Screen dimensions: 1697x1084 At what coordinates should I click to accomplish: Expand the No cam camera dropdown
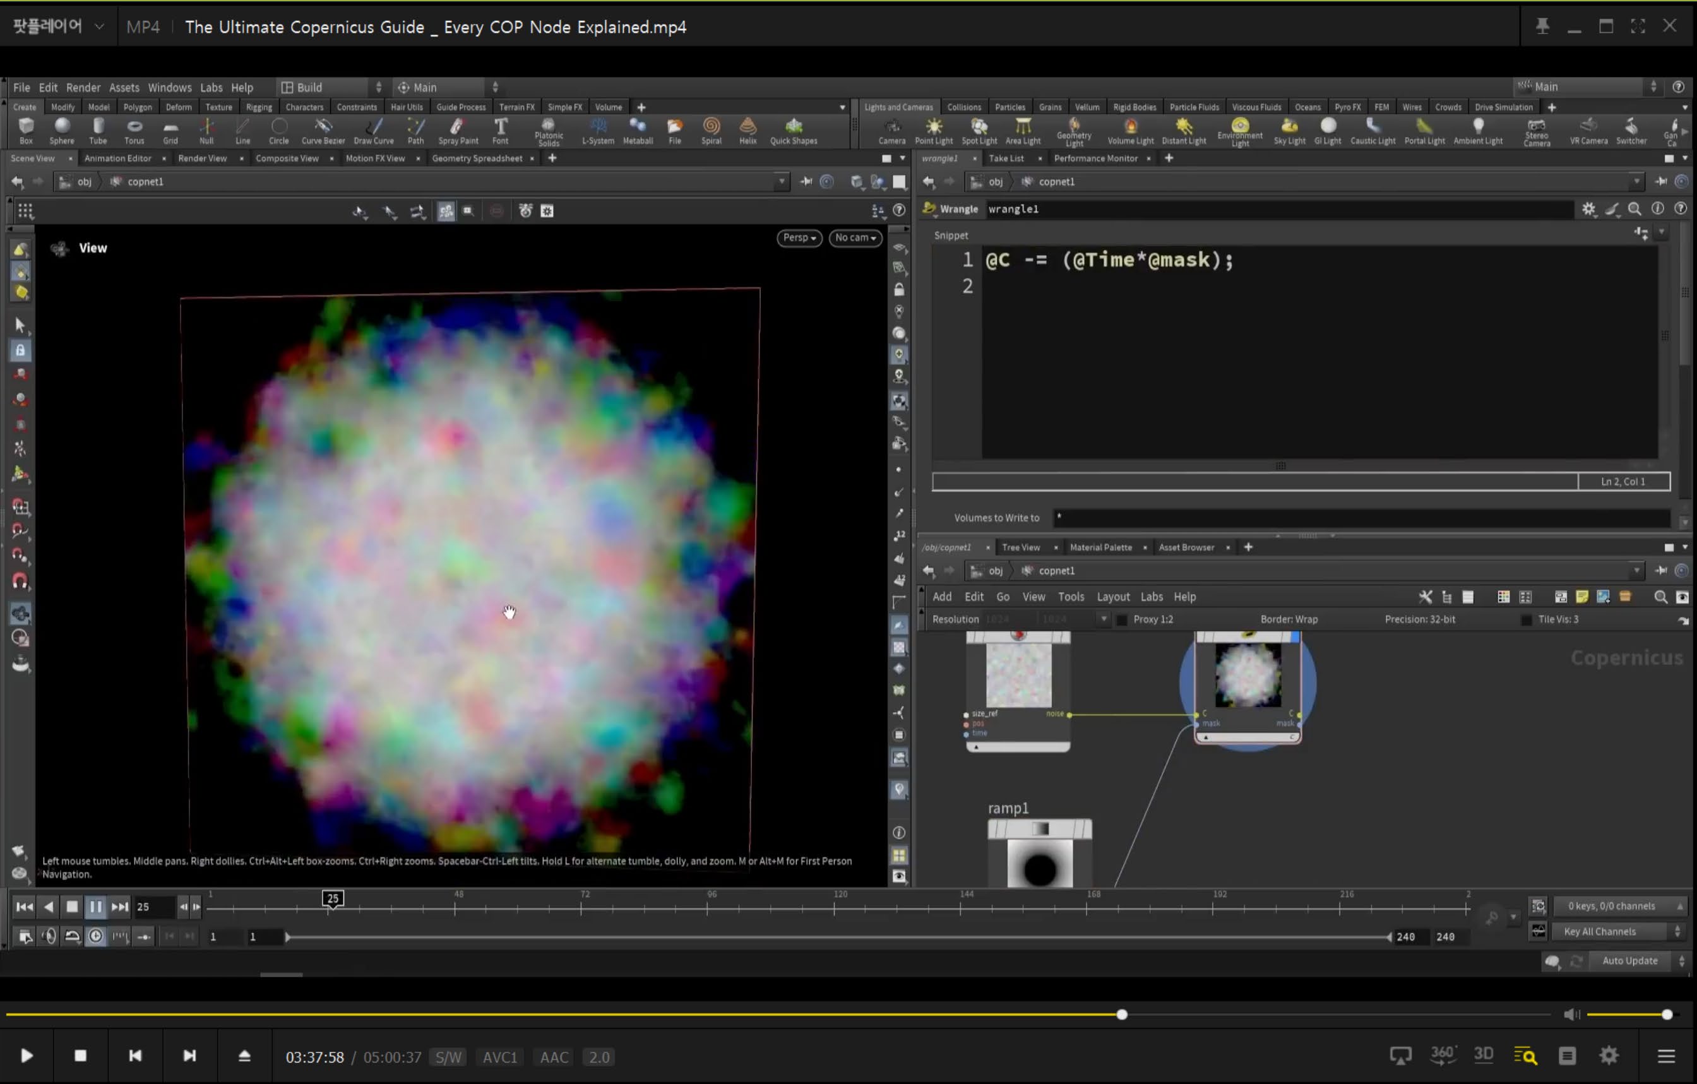[x=855, y=237]
